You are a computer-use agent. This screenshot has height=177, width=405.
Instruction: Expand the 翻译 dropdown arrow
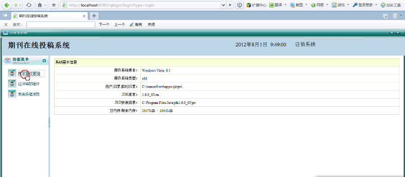tap(286, 5)
